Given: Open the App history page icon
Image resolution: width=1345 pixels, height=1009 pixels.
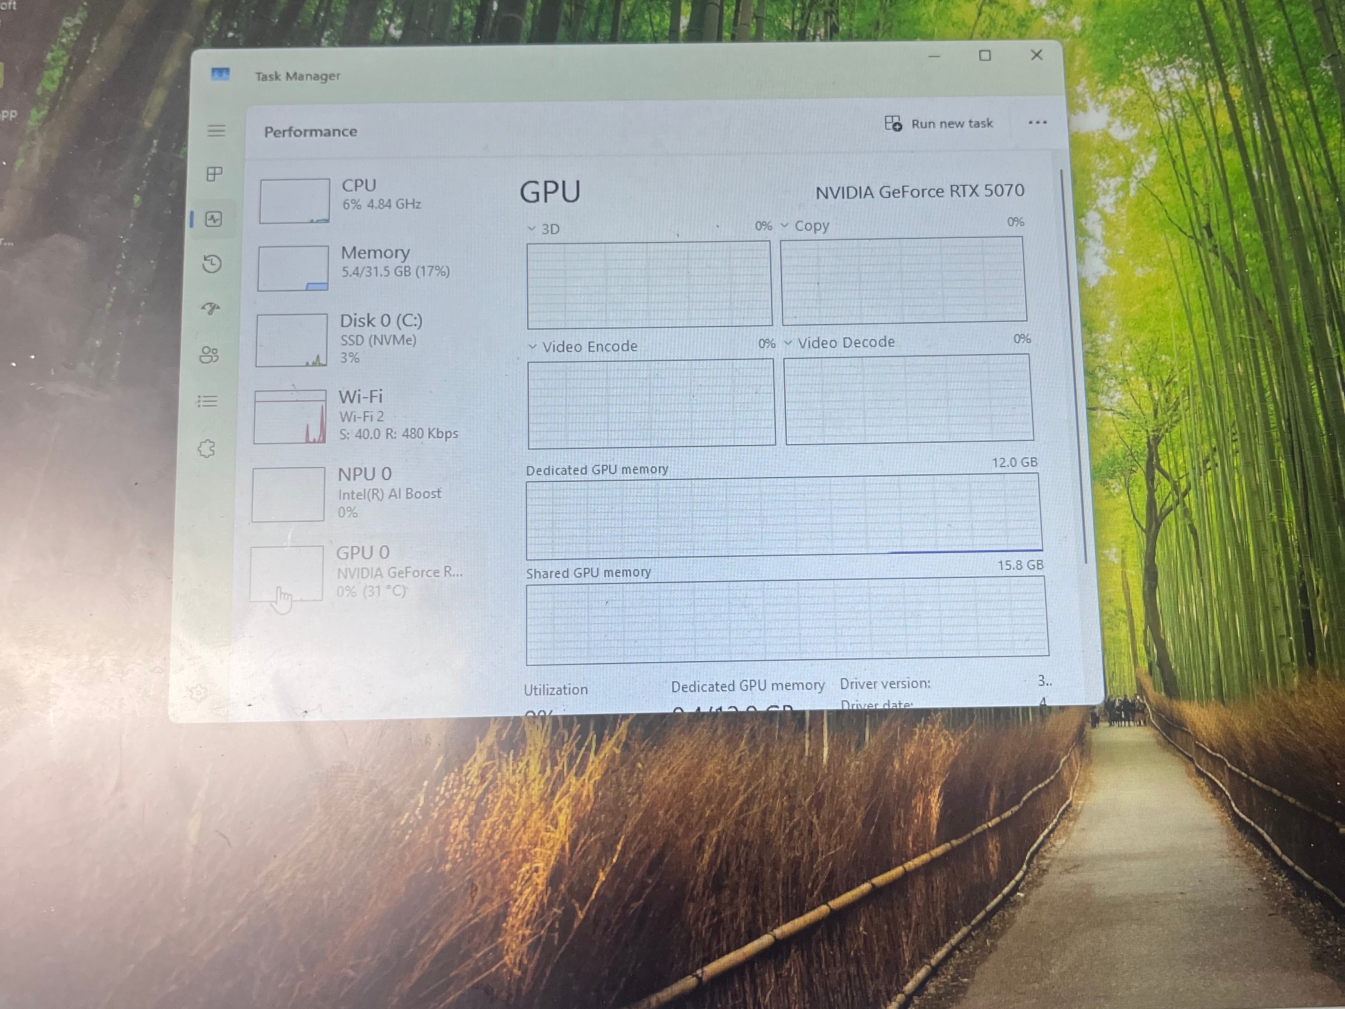Looking at the screenshot, I should 211,264.
